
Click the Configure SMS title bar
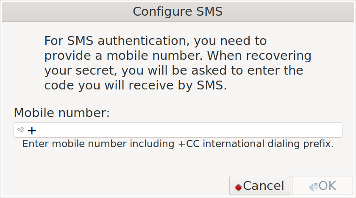pyautogui.click(x=178, y=11)
